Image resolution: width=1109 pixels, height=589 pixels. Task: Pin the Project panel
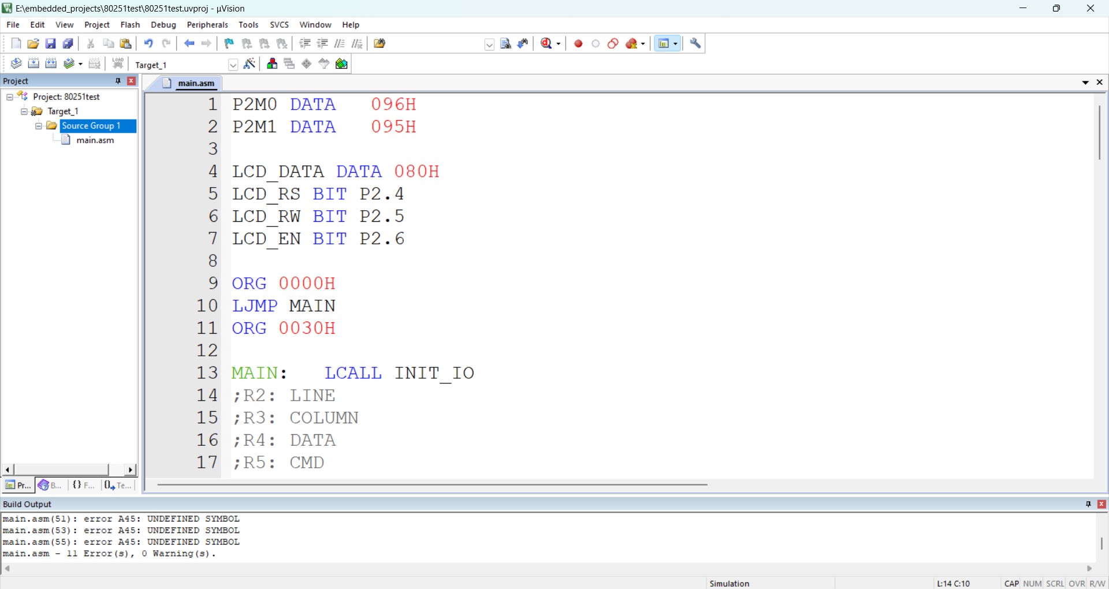pyautogui.click(x=118, y=81)
